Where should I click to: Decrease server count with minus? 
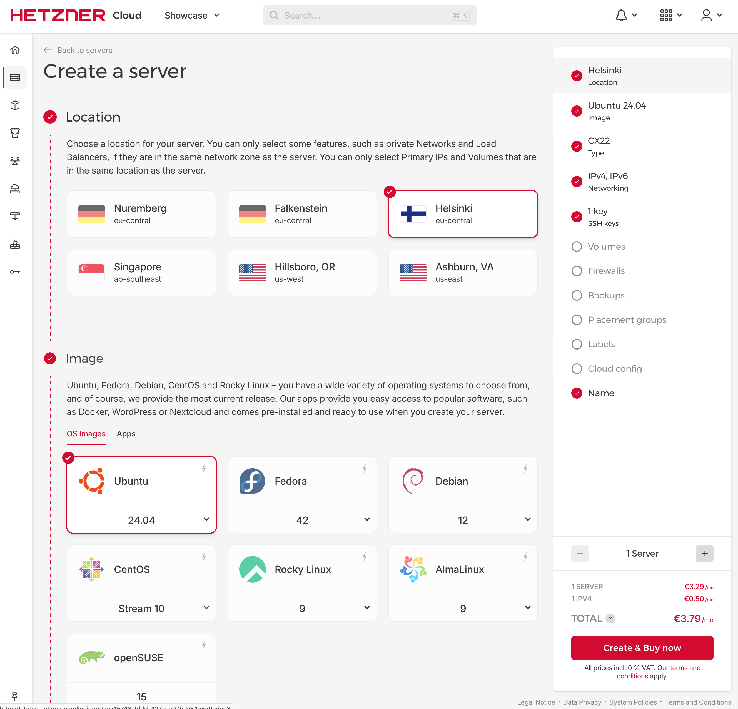coord(580,553)
